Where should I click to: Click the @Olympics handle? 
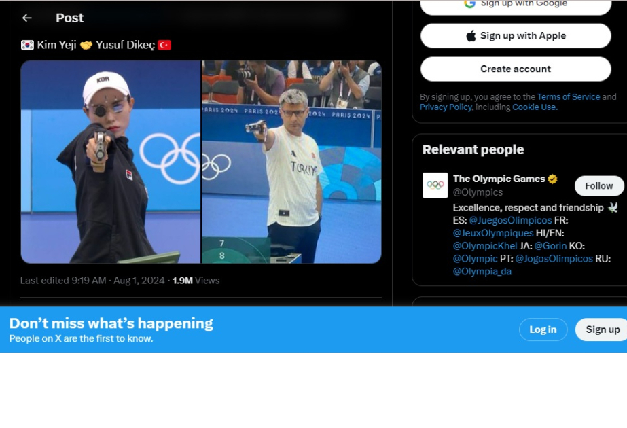pyautogui.click(x=478, y=192)
